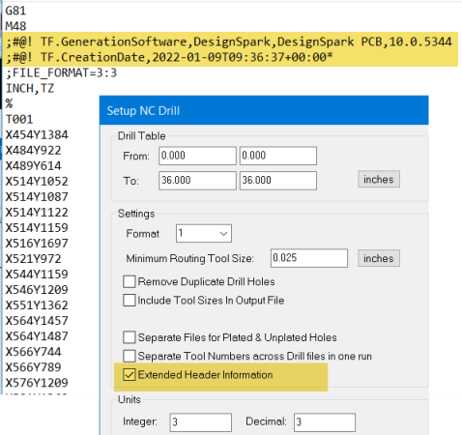This screenshot has height=435, width=462.
Task: Click the T001 tool line
Action: point(19,120)
